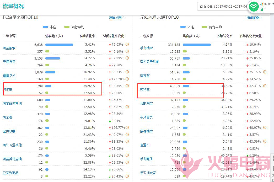This screenshot has width=274, height=182.
Task: Open the 直通车 source link
Action: coord(145,145)
